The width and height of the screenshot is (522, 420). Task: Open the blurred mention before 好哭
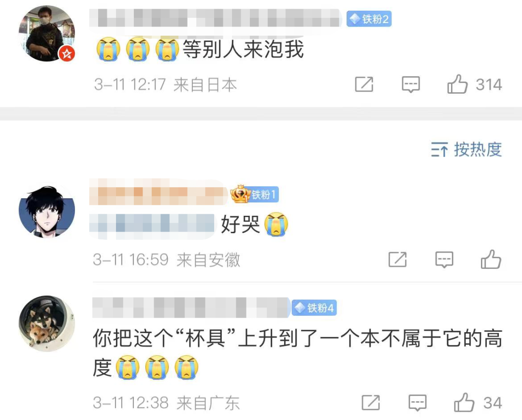point(152,223)
